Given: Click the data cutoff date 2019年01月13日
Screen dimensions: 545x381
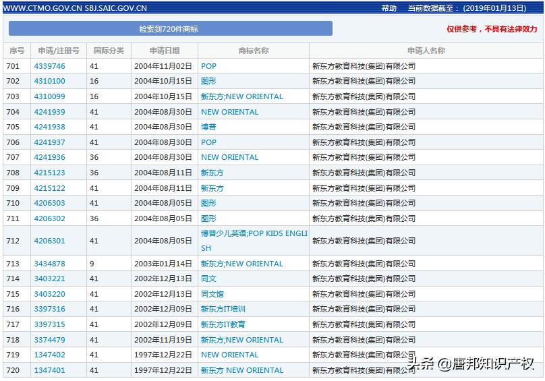Looking at the screenshot, I should [495, 8].
